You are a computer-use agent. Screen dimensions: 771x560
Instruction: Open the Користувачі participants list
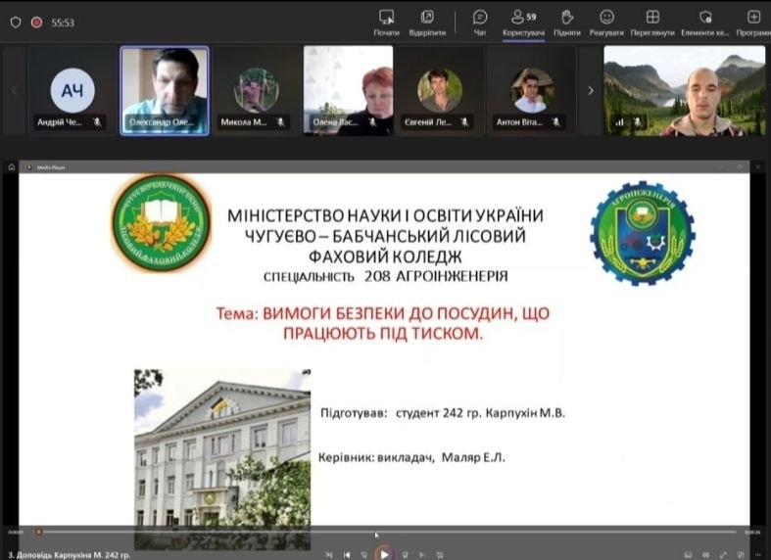(523, 22)
